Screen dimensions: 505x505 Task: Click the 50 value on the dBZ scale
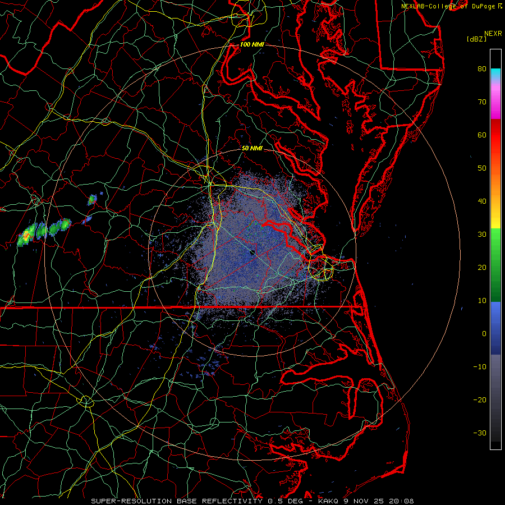(x=482, y=168)
